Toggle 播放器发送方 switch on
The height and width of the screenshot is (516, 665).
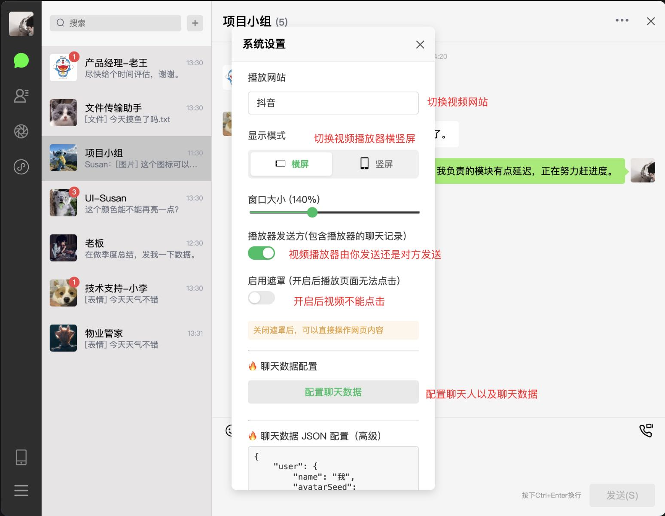click(x=261, y=253)
